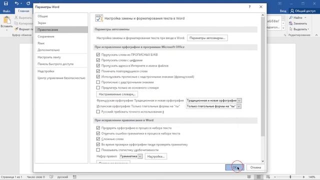
Task: Expand the Paste options arrow
Action: pyautogui.click(x=6, y=30)
